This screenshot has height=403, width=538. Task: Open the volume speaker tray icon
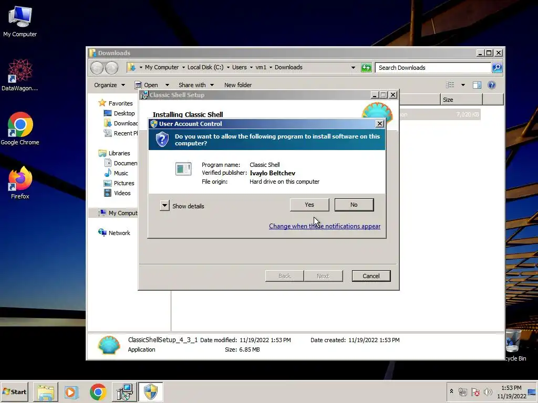488,392
